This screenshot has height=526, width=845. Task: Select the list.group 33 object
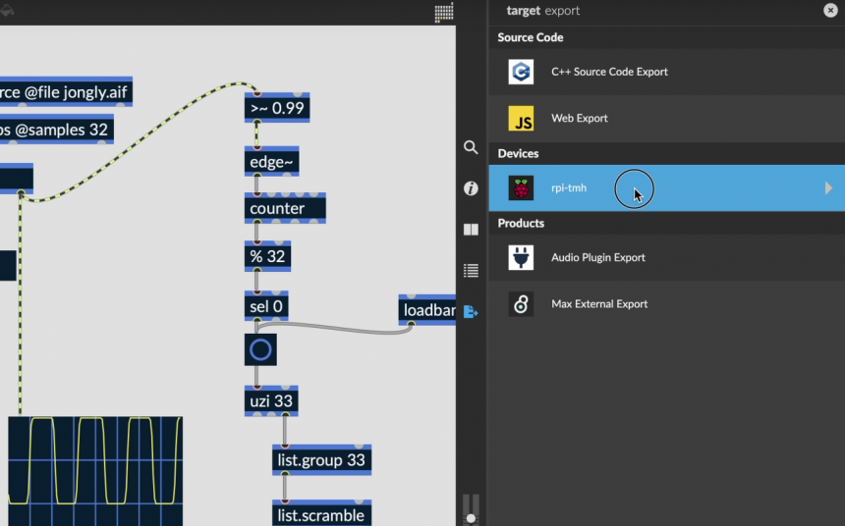(x=321, y=460)
